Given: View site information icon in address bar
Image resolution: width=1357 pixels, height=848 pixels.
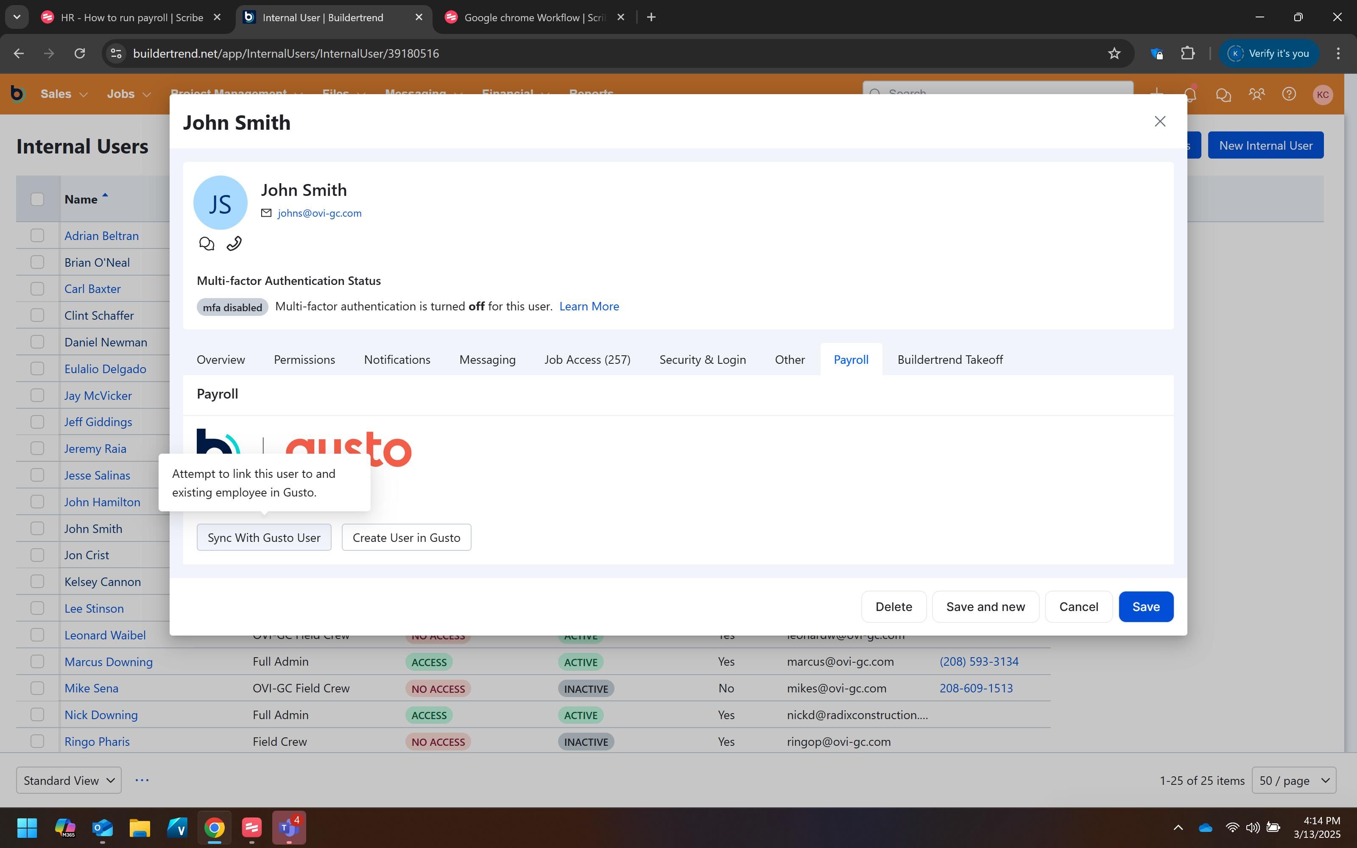Looking at the screenshot, I should point(116,53).
